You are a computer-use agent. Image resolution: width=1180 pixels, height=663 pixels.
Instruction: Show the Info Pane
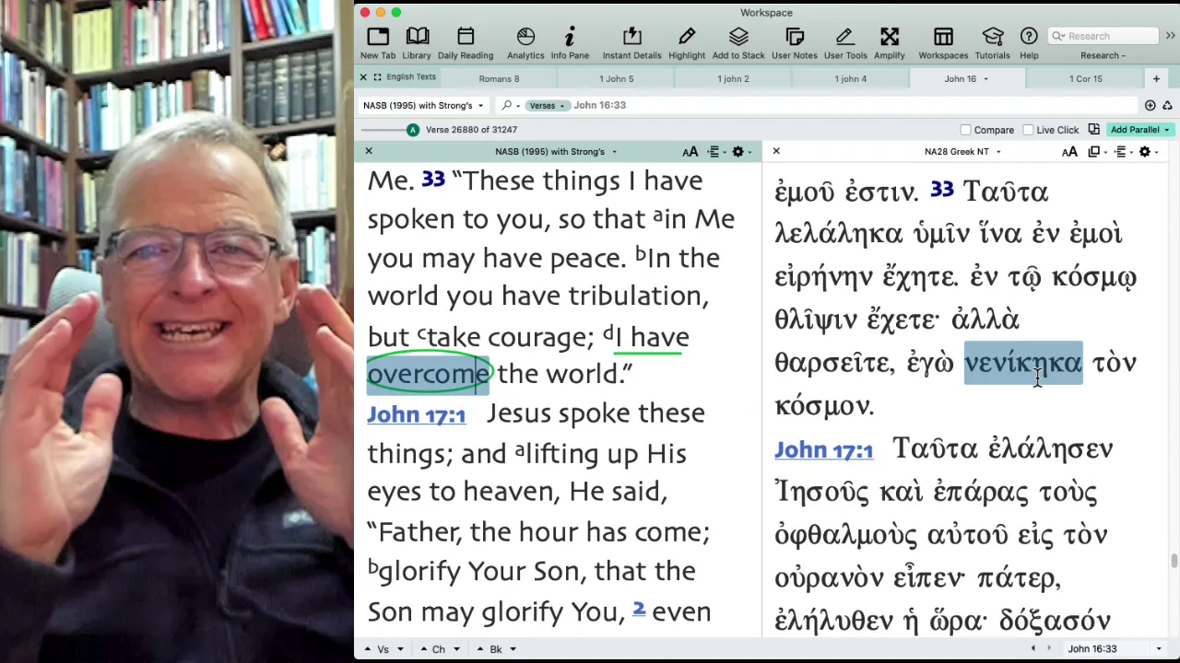coord(570,43)
